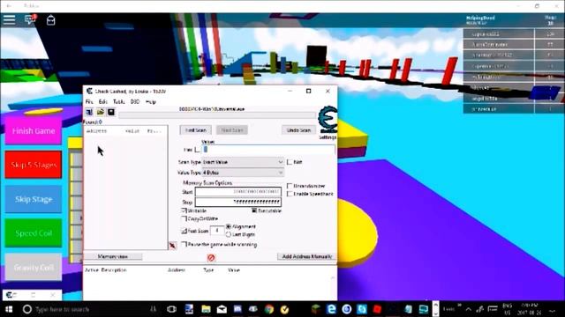
Task: Open the Skype taskbar icon
Action: (362, 309)
